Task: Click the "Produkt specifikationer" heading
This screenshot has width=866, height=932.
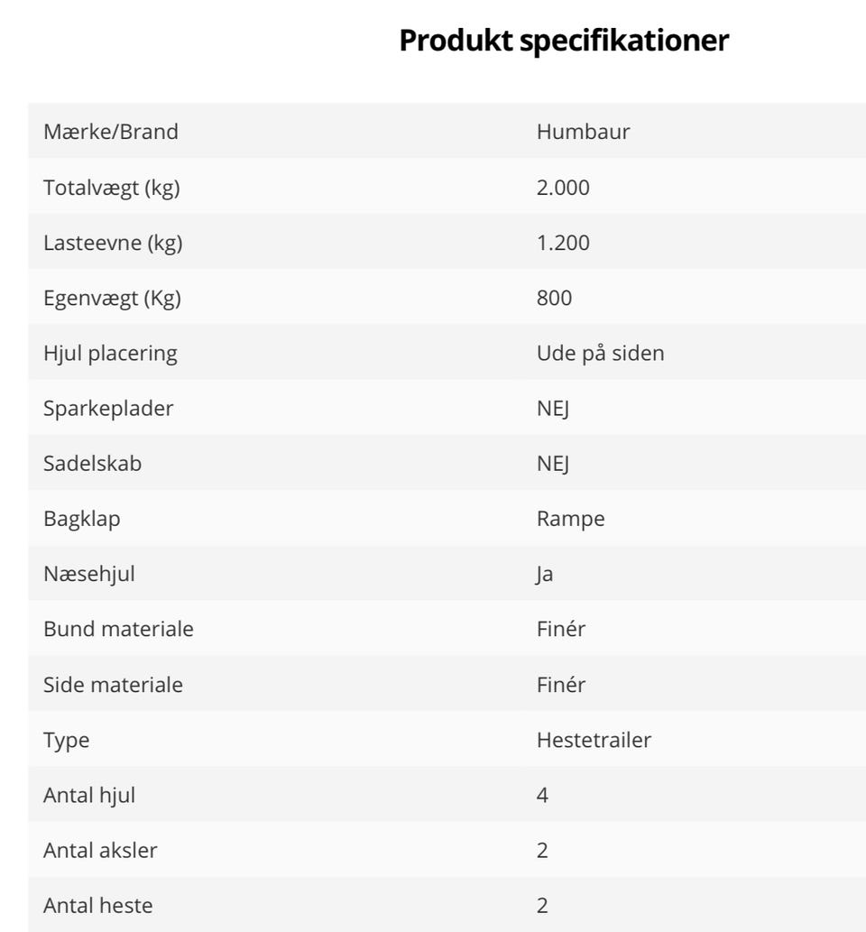Action: pyautogui.click(x=563, y=41)
